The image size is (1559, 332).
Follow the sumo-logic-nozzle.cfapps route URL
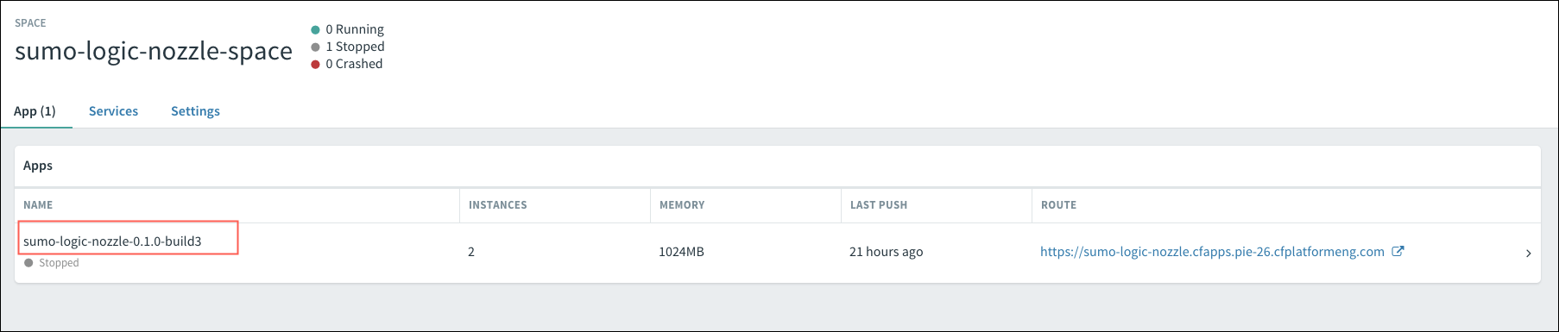tap(1212, 252)
